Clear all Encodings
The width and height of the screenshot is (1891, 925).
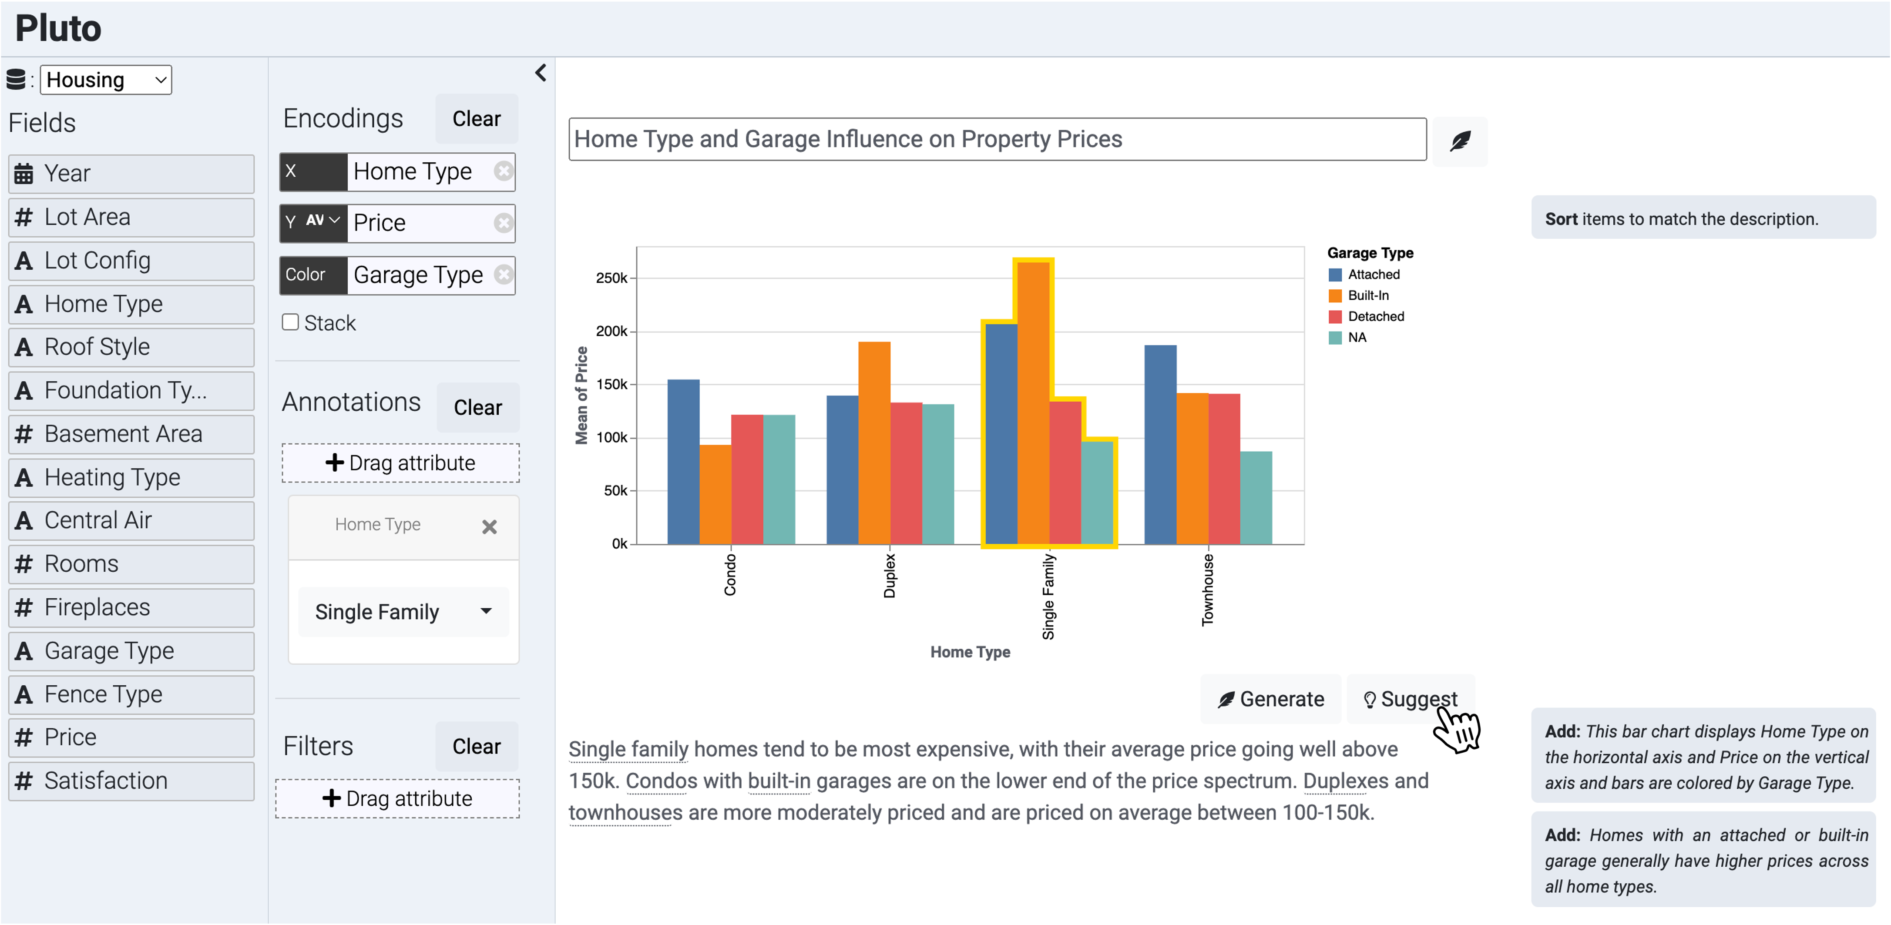point(476,119)
